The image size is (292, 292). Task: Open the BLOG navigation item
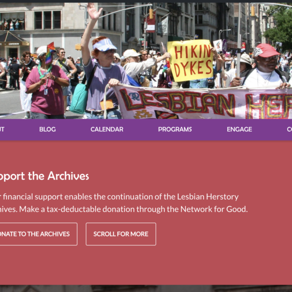tap(48, 129)
